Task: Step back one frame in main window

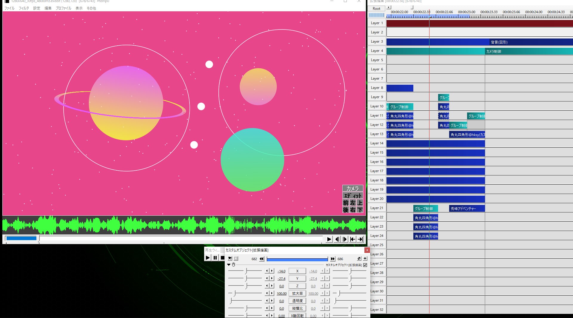Action: tap(337, 239)
